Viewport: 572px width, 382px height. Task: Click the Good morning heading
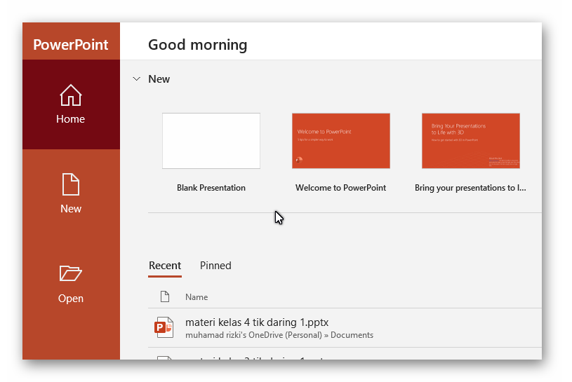pyautogui.click(x=198, y=45)
